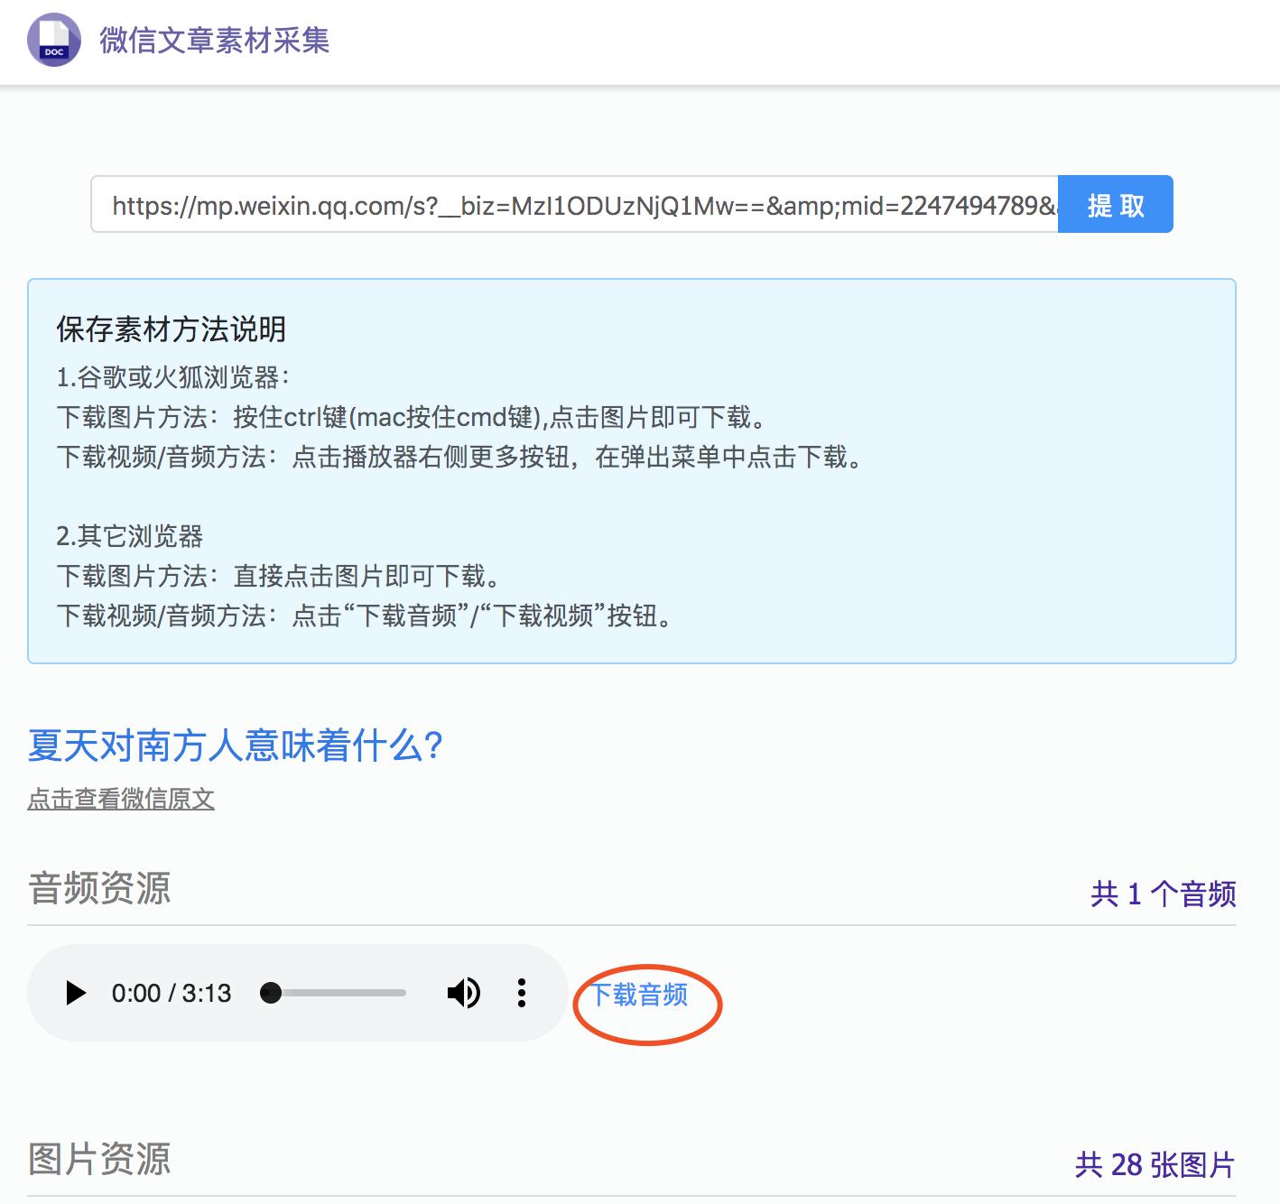Screen dimensions: 1280x1204
Task: Click the 0:00 / 3:13 time display
Action: (171, 992)
